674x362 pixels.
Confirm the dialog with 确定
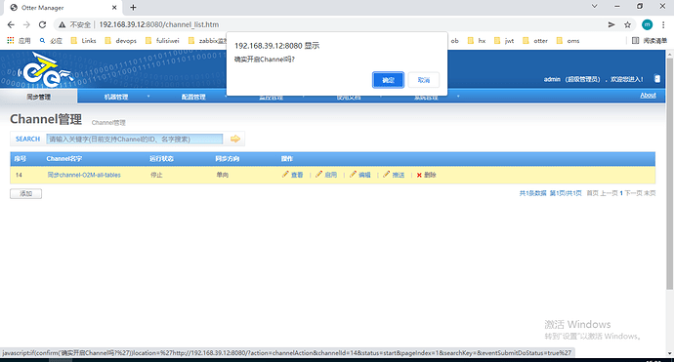pyautogui.click(x=388, y=80)
